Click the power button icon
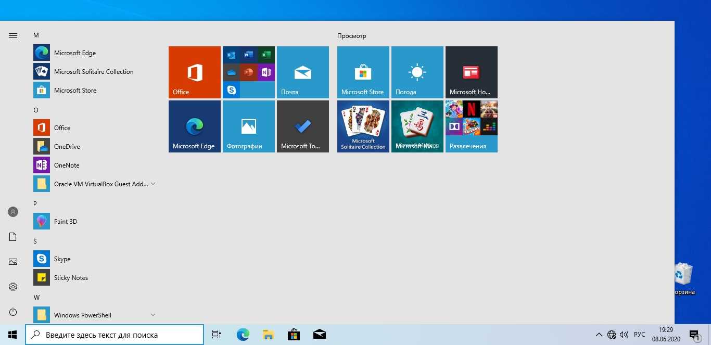The height and width of the screenshot is (345, 711). point(13,312)
